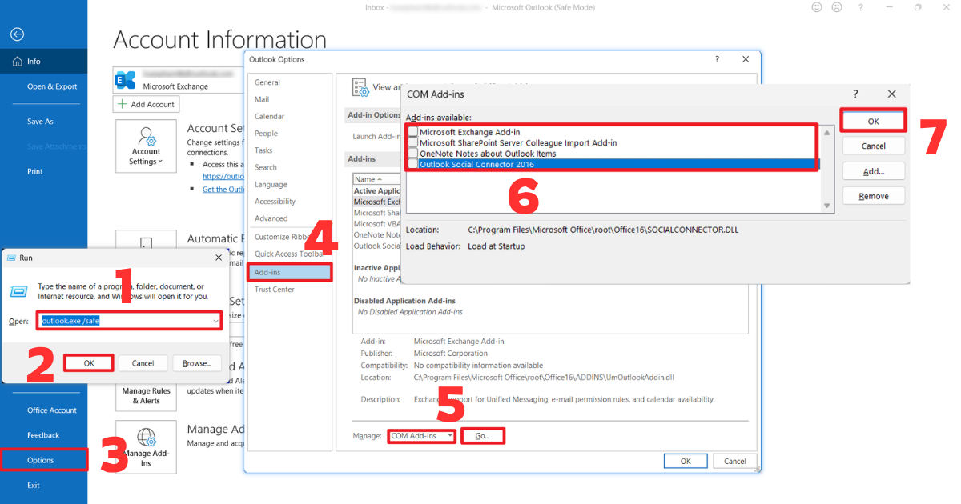Click the Exchange account icon
The width and height of the screenshot is (961, 504).
[x=125, y=80]
